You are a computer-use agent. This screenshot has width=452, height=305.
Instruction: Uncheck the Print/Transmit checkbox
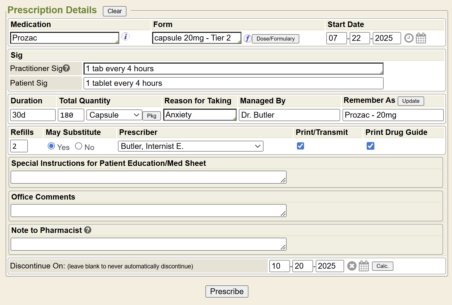(x=300, y=146)
